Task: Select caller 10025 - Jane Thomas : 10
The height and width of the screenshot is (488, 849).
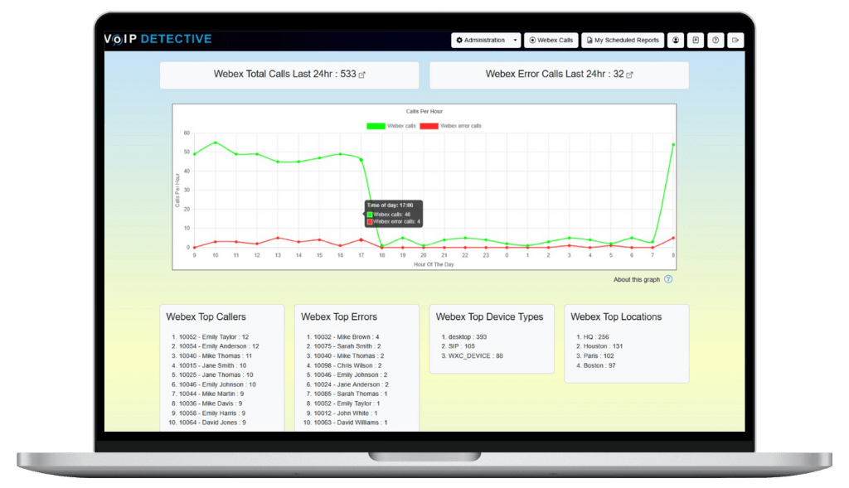Action: click(216, 375)
